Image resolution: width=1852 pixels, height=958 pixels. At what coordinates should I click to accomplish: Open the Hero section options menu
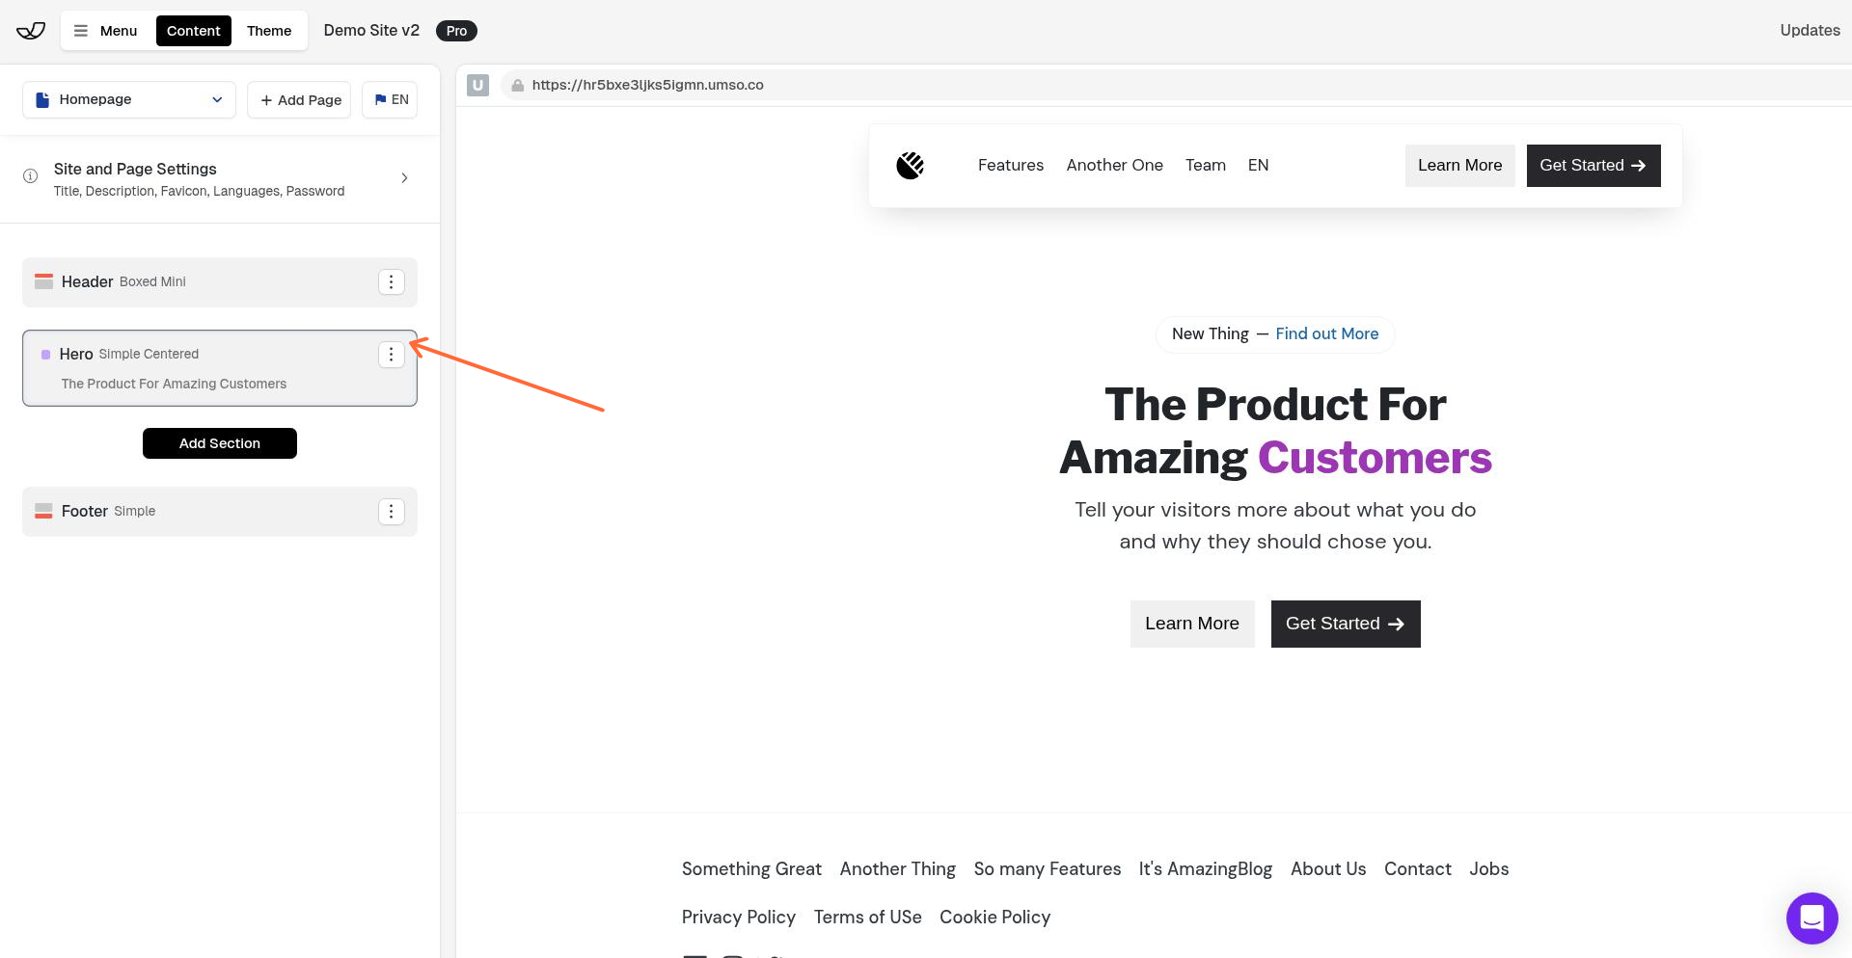point(392,355)
